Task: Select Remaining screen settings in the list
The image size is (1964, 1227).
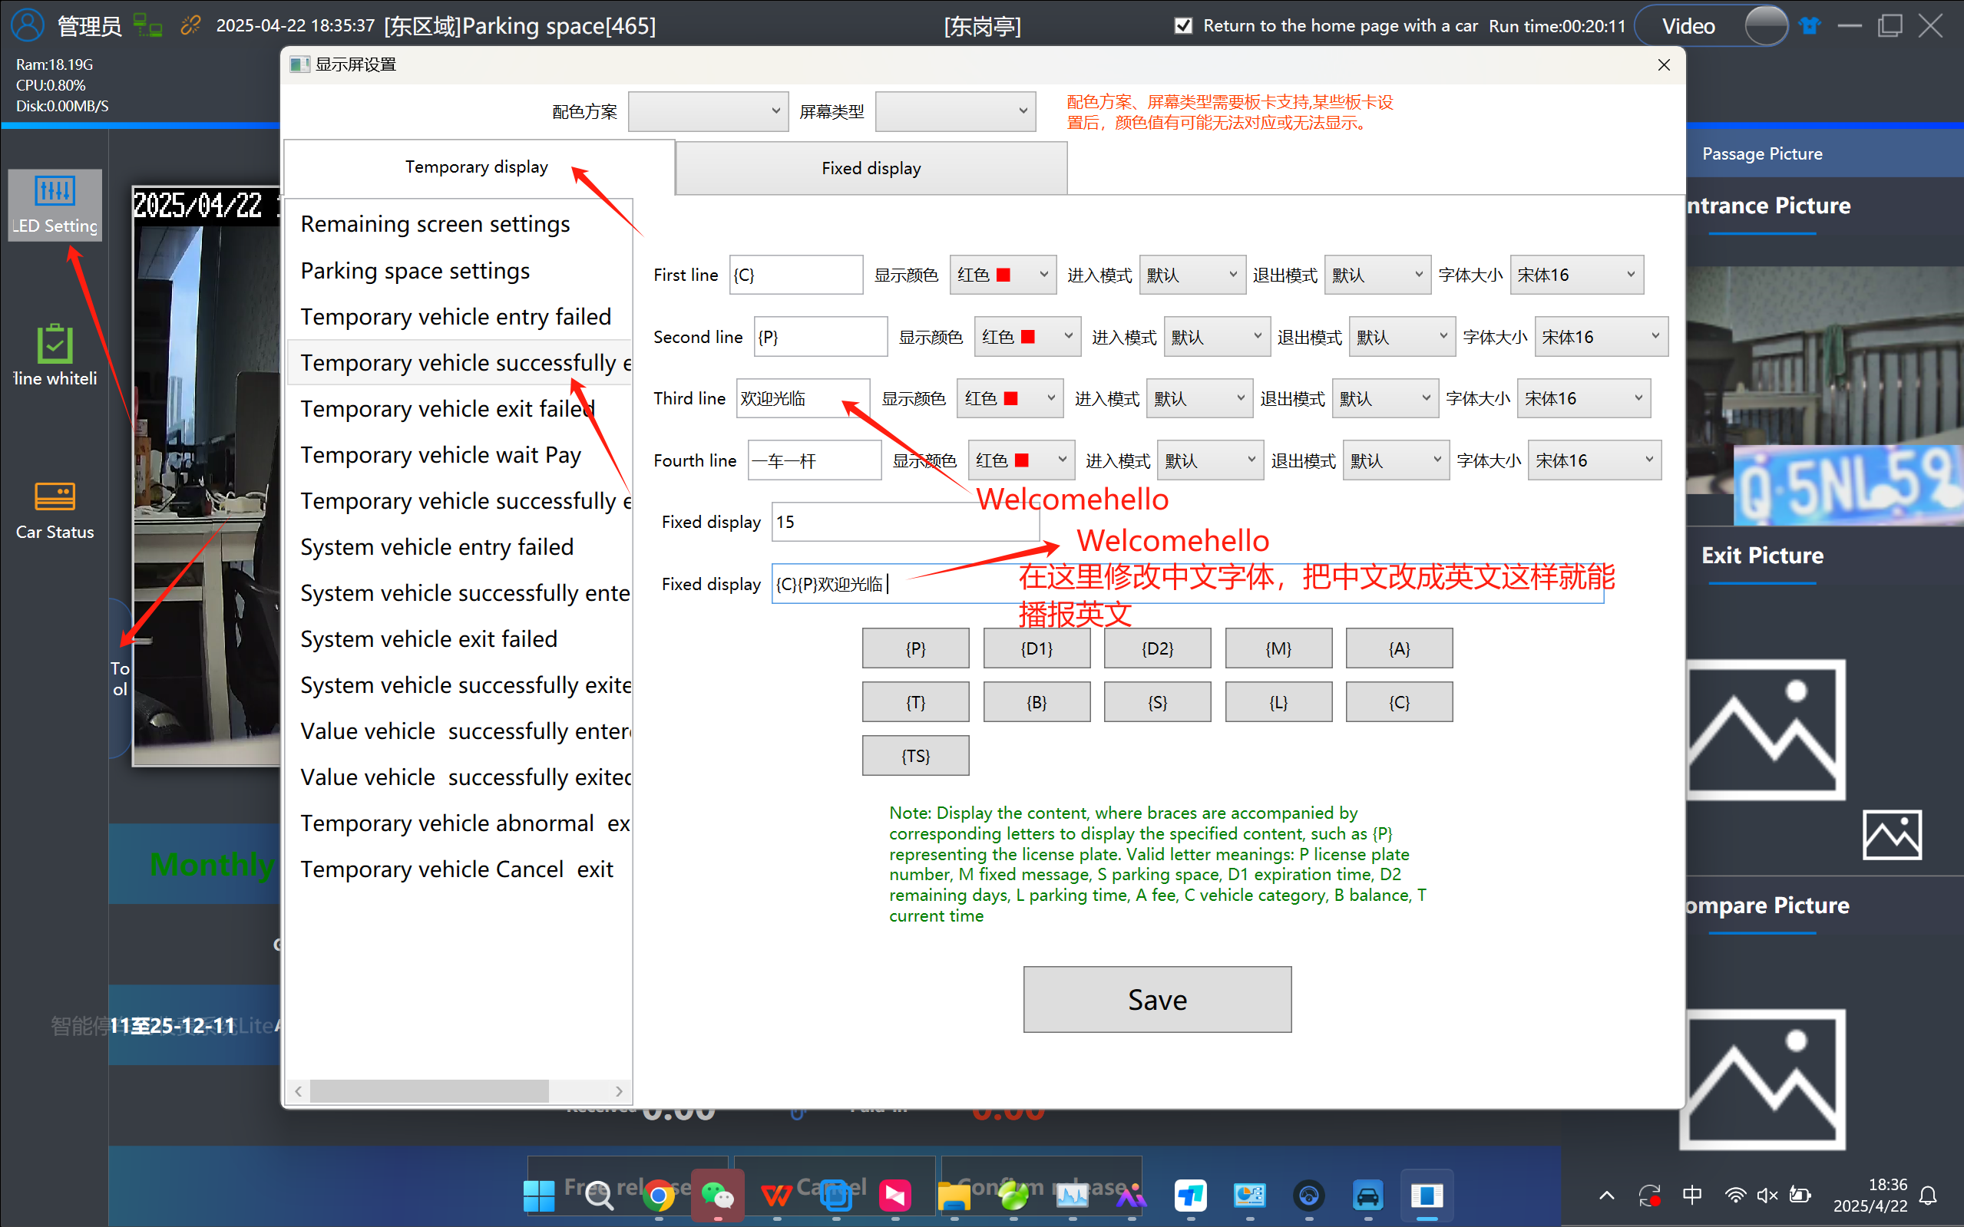Action: (458, 224)
